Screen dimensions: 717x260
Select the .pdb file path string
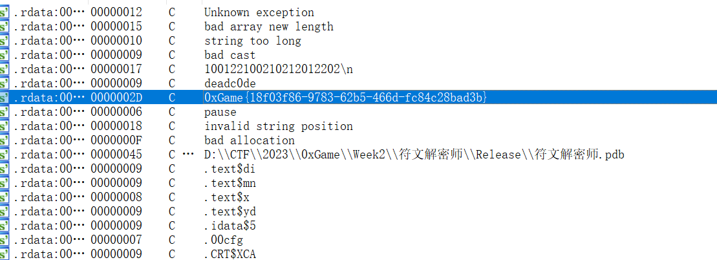pyautogui.click(x=414, y=155)
